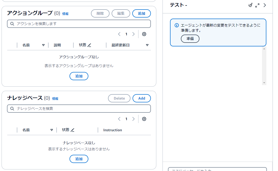
Task: Expand the test window with the resize arrows icon
Action: [257, 5]
